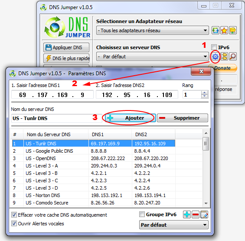This screenshot has width=245, height=241.
Task: Click the Ajouter button
Action: pos(131,118)
